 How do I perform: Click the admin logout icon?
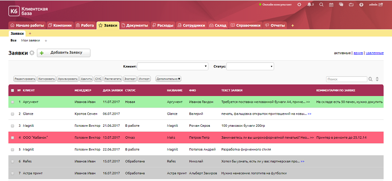click(381, 5)
